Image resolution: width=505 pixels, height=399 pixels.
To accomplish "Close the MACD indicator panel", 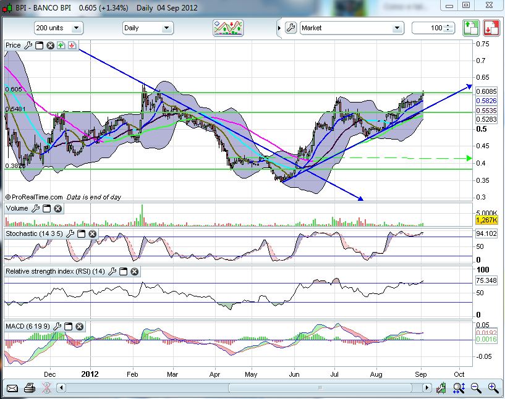I will click(80, 327).
